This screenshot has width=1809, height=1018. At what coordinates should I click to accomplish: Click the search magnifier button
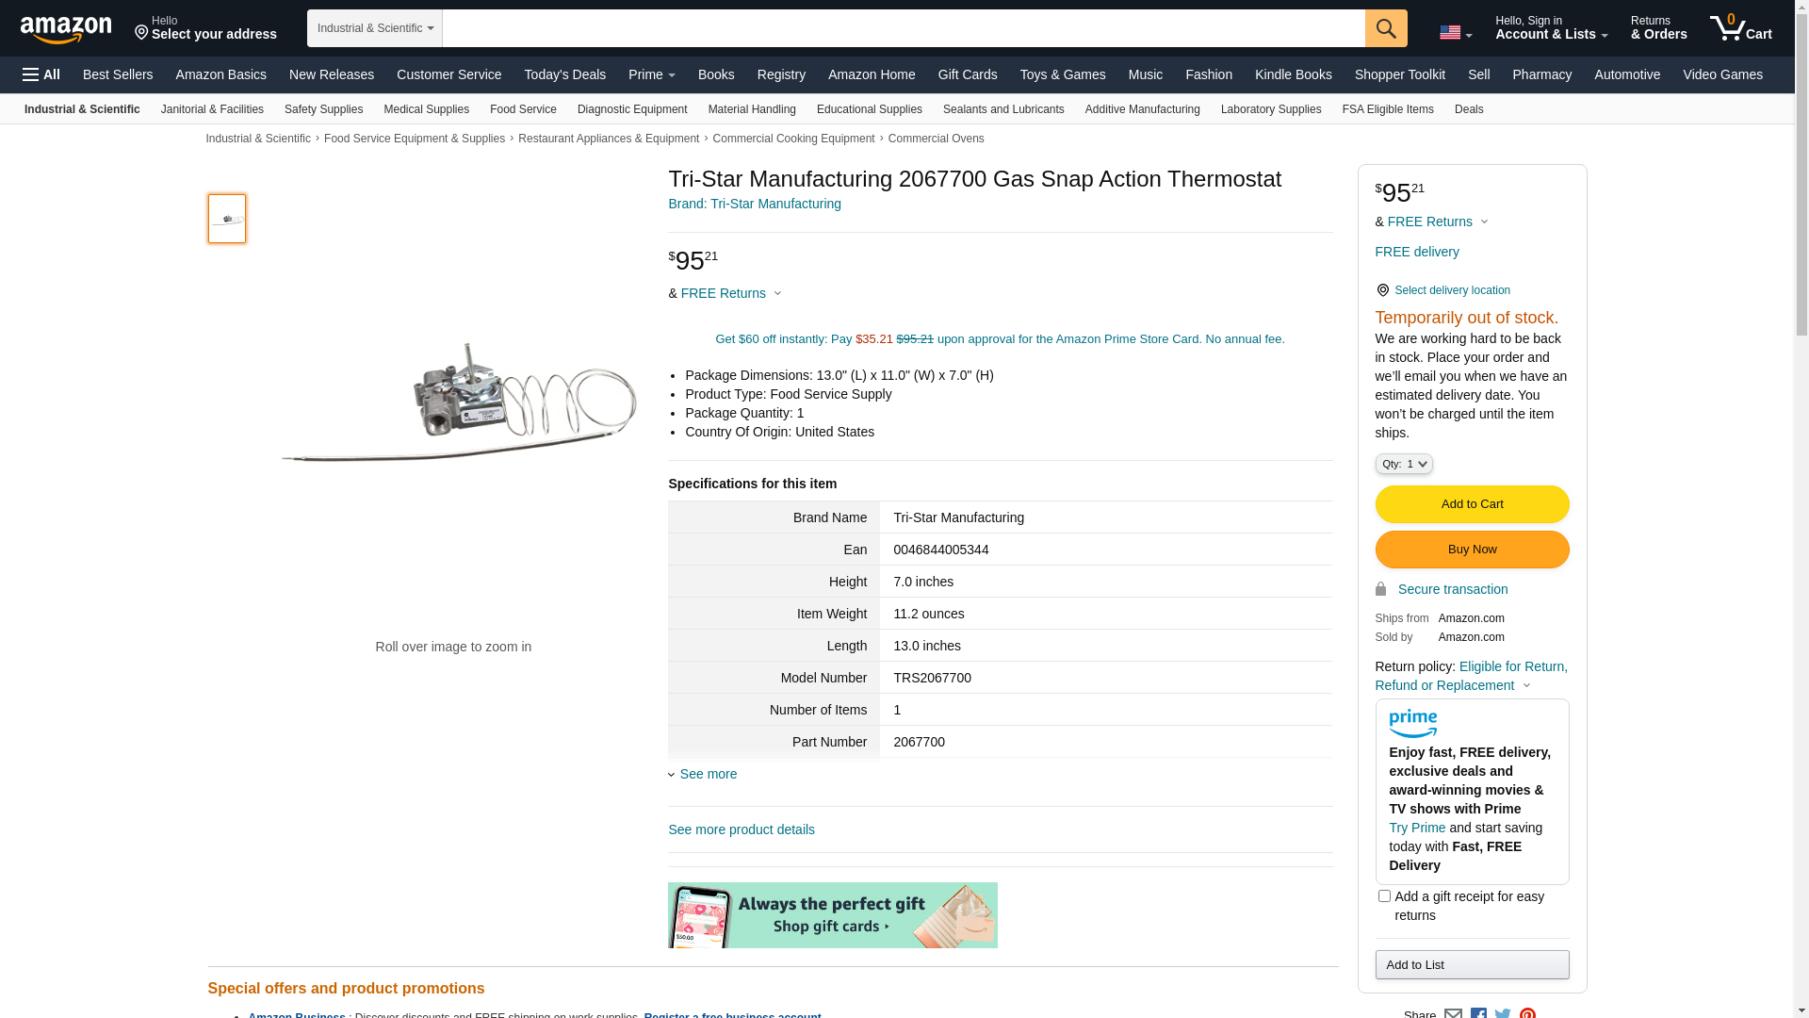click(1386, 28)
